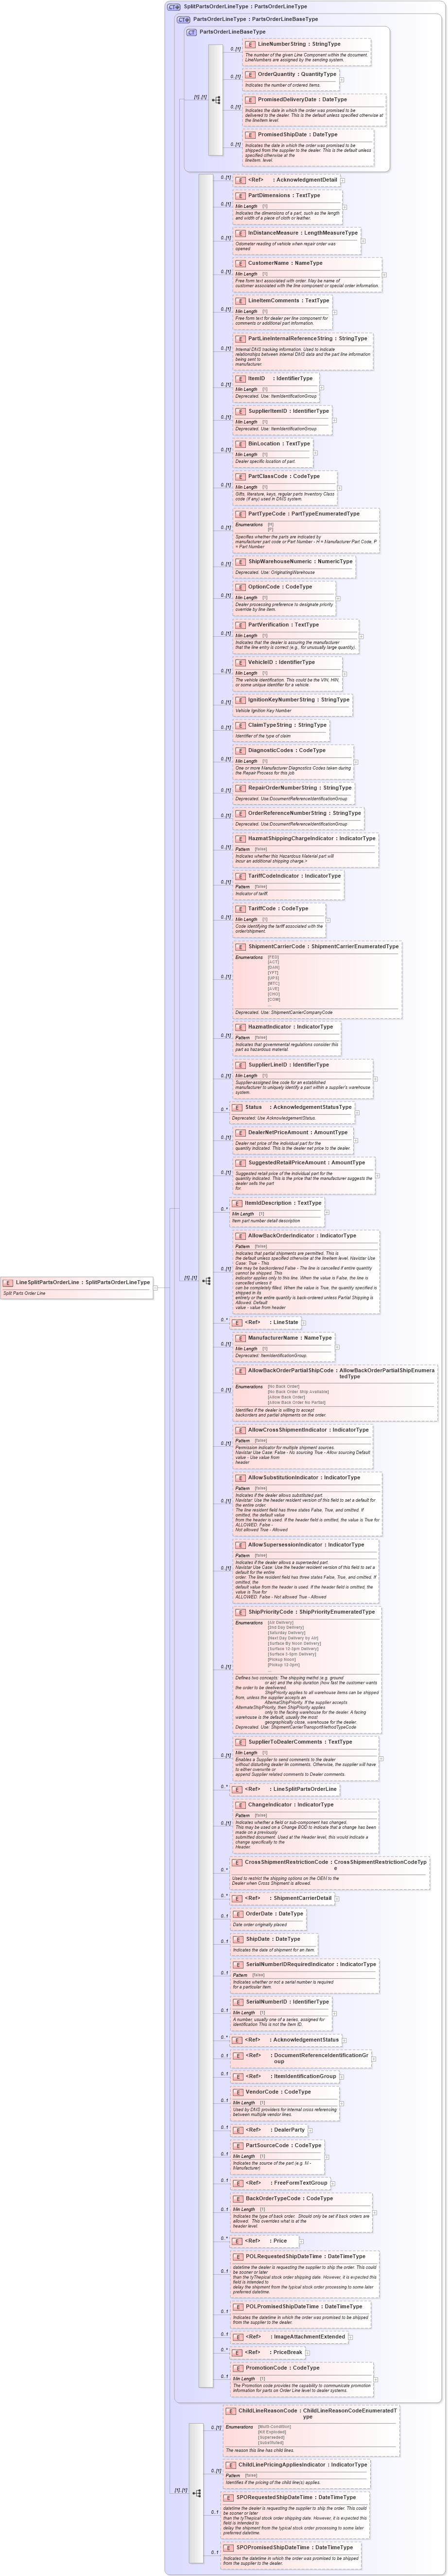Select the AllowBackOrderPartialShipCode element
The height and width of the screenshot is (2576, 448).
coord(335,1392)
